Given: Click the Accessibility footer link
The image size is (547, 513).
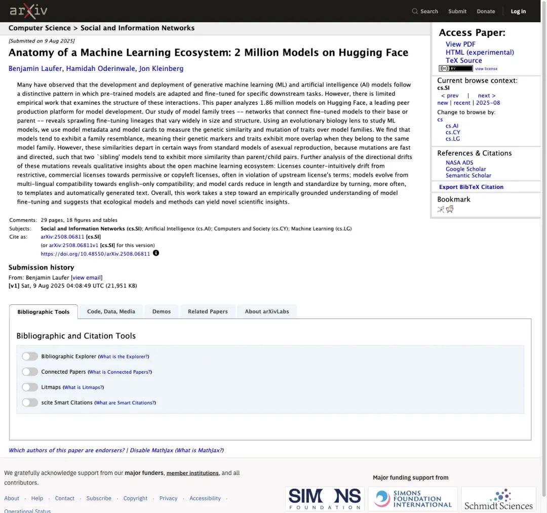Looking at the screenshot, I should (205, 498).
